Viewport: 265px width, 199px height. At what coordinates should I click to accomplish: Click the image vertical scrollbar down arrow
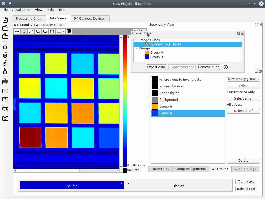121,167
